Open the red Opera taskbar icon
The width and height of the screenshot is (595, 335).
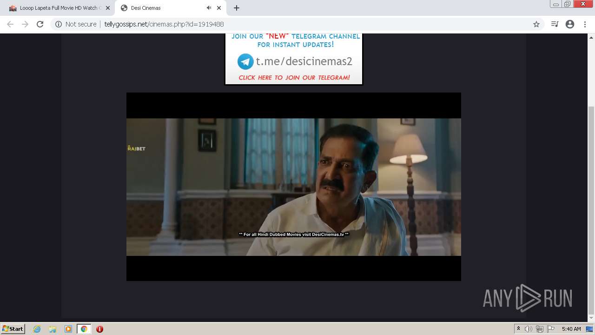(99, 329)
